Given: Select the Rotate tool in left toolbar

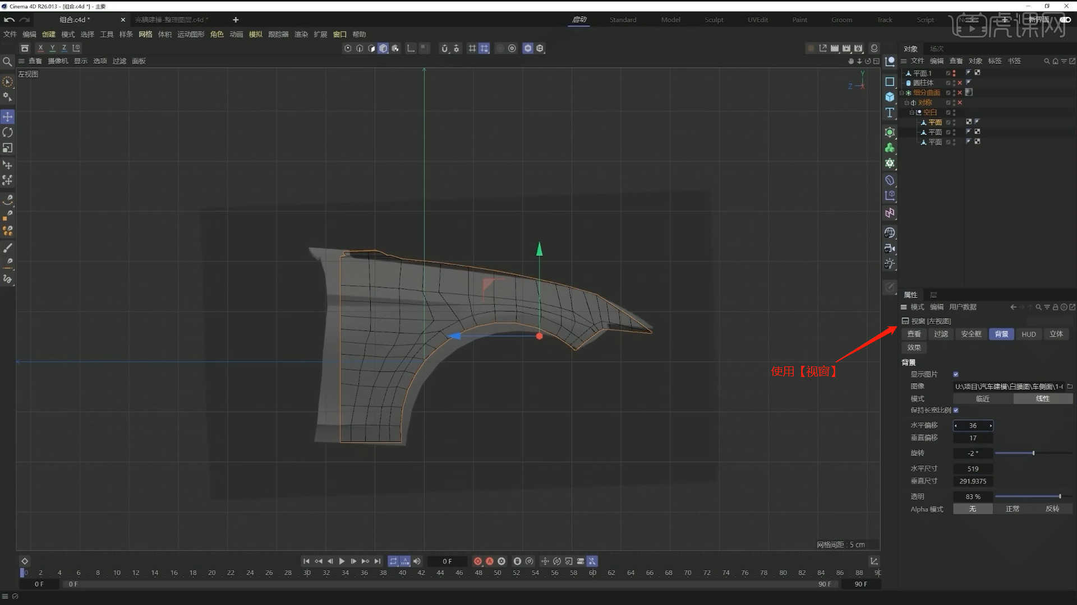Looking at the screenshot, I should click(x=7, y=132).
